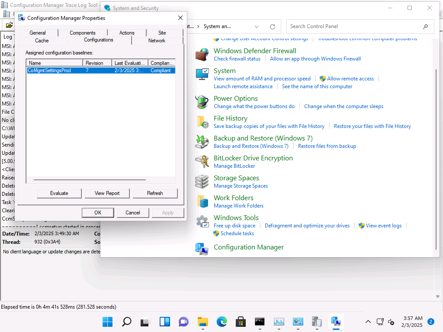Image resolution: width=443 pixels, height=332 pixels.
Task: Click the System monitor icon in Control Panel
Action: (x=202, y=74)
